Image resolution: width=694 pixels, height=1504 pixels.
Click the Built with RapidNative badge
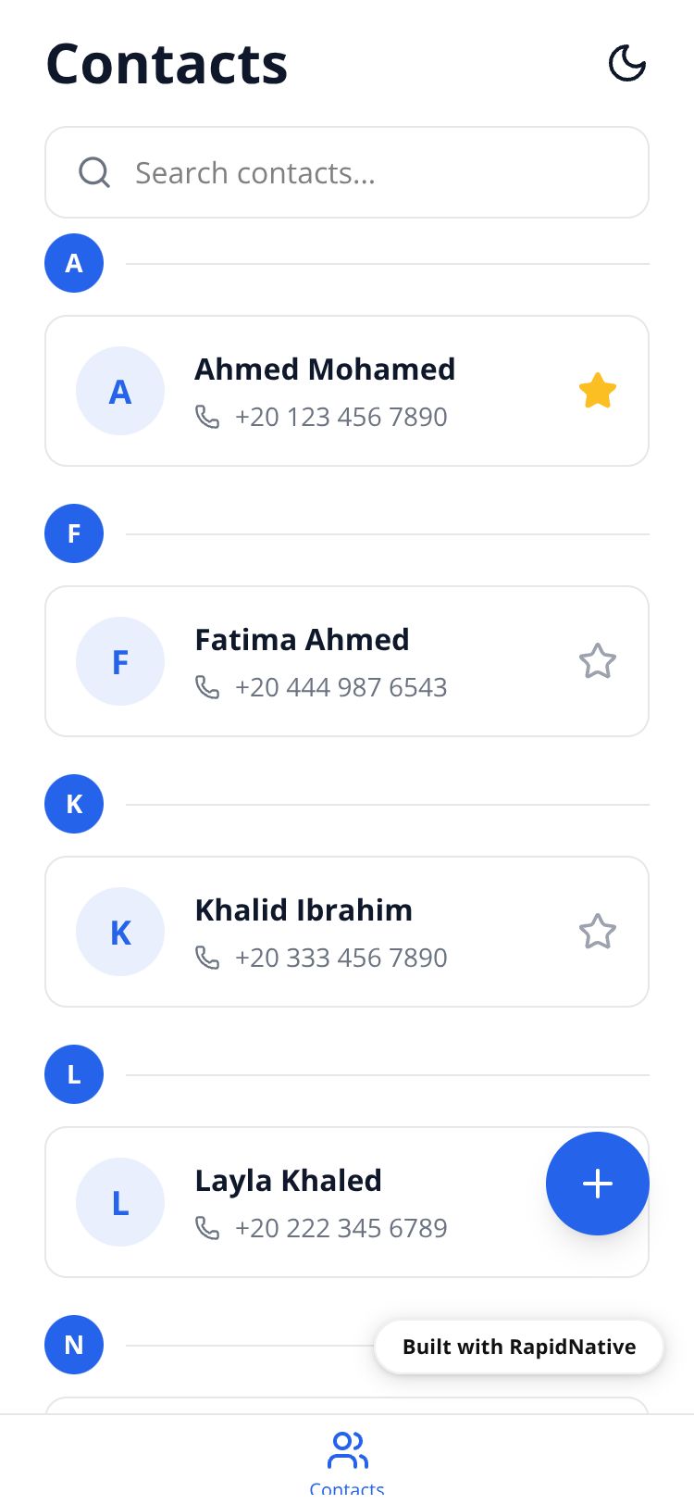(x=519, y=1347)
